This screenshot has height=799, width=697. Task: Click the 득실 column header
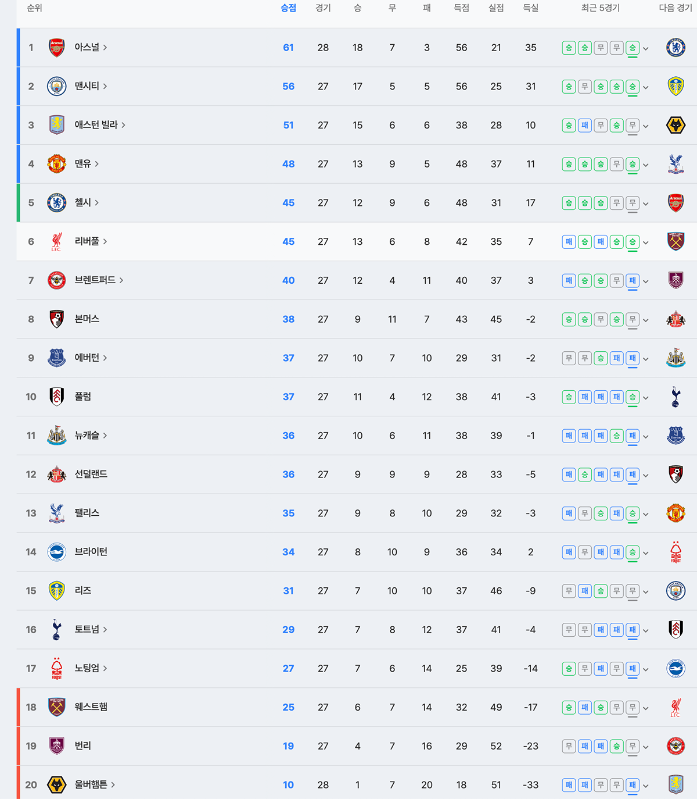(x=530, y=8)
